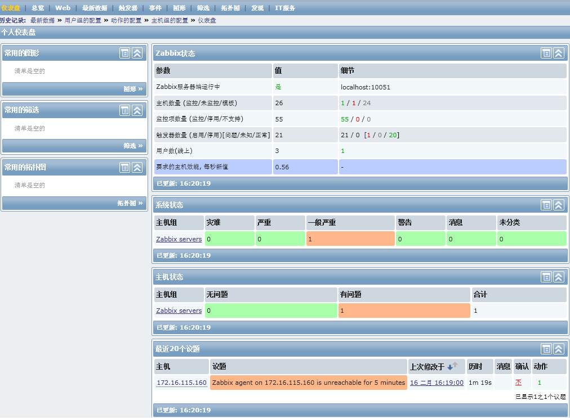Click the 筛选 » footer link
This screenshot has height=418, width=570.
pyautogui.click(x=133, y=146)
